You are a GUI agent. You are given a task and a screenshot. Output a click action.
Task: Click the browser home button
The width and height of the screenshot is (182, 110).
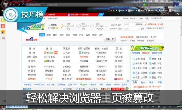click(x=23, y=5)
